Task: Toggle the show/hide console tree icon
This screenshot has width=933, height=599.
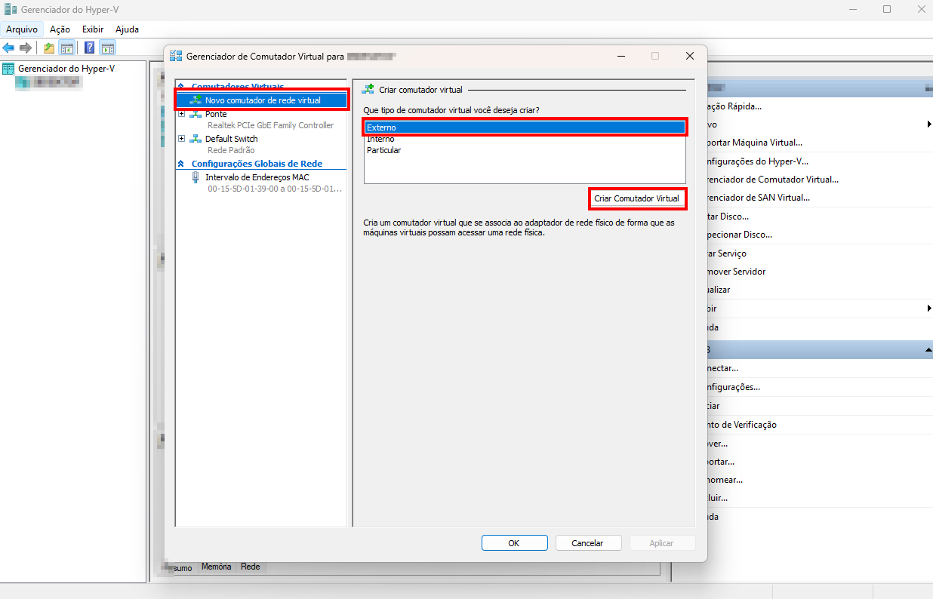Action: pyautogui.click(x=67, y=48)
